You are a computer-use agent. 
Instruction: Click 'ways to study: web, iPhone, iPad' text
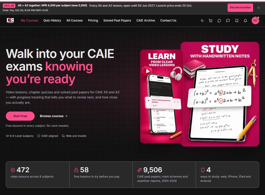[226, 179]
